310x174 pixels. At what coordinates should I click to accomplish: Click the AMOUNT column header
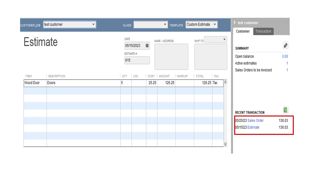[164, 76]
